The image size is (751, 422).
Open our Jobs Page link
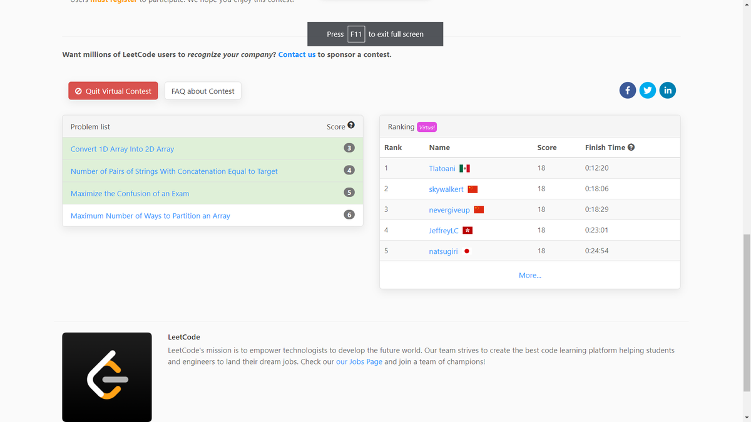click(x=359, y=361)
